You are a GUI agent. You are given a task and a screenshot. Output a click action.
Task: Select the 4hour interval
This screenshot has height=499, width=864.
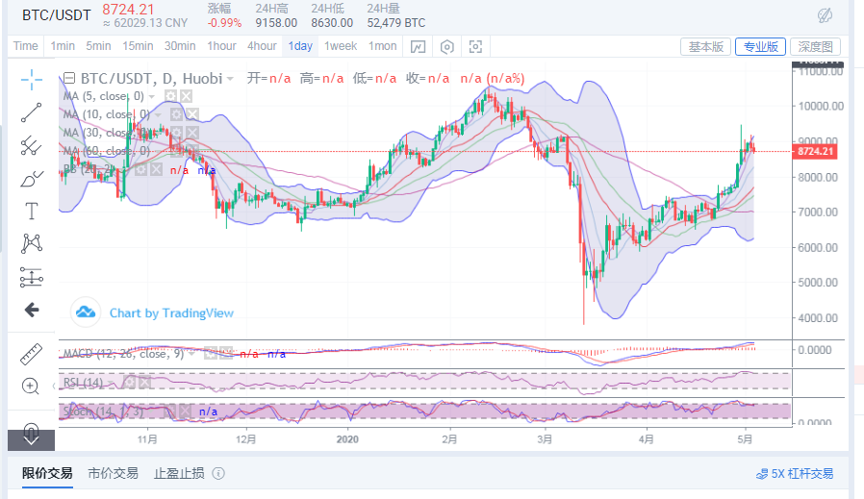[x=263, y=46]
